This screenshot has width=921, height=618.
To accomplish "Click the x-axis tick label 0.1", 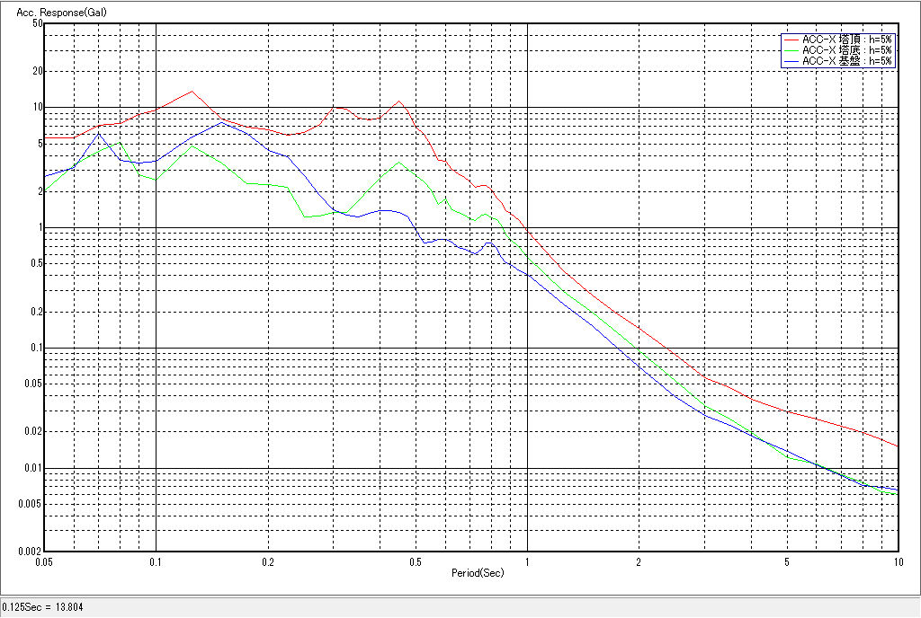I will point(156,562).
